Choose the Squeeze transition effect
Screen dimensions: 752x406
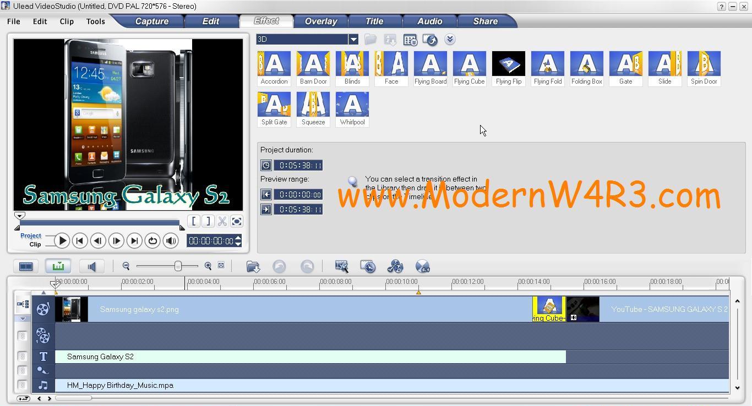click(313, 109)
